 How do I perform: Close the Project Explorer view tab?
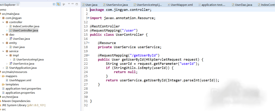[x=18, y=5]
